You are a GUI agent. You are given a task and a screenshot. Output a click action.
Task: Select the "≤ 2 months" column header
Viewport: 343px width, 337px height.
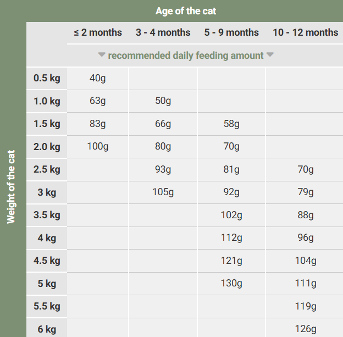point(98,32)
